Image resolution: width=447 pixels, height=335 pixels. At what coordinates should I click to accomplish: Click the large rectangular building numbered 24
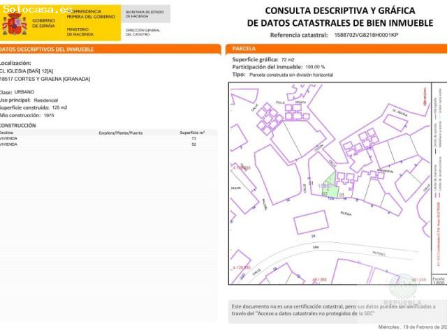pyautogui.click(x=311, y=223)
